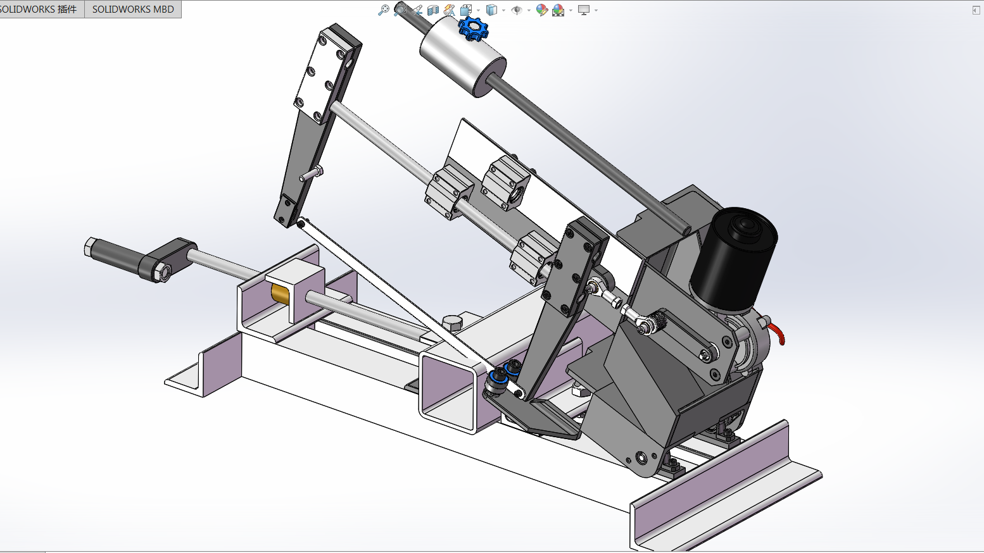This screenshot has width=984, height=553.
Task: Click the task pane expand button at top right
Action: point(976,10)
